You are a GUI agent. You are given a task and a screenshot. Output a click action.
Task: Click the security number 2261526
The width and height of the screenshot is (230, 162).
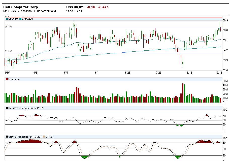pos(26,11)
